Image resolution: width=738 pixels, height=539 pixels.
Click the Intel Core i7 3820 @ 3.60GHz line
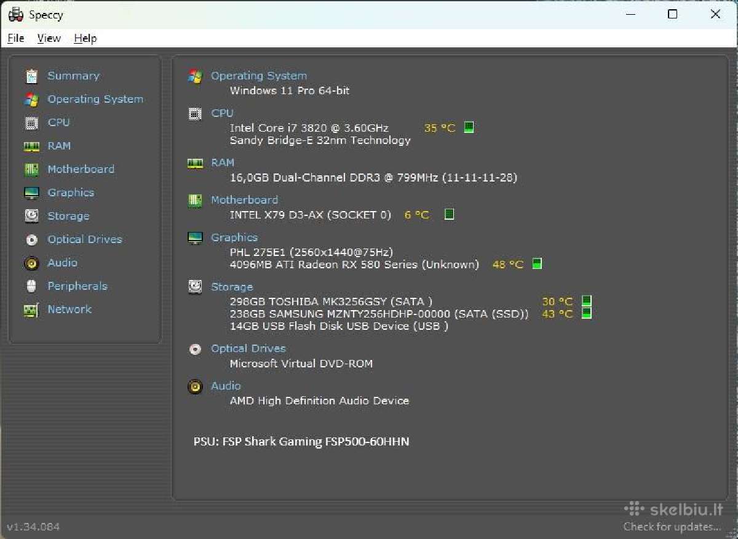click(309, 128)
